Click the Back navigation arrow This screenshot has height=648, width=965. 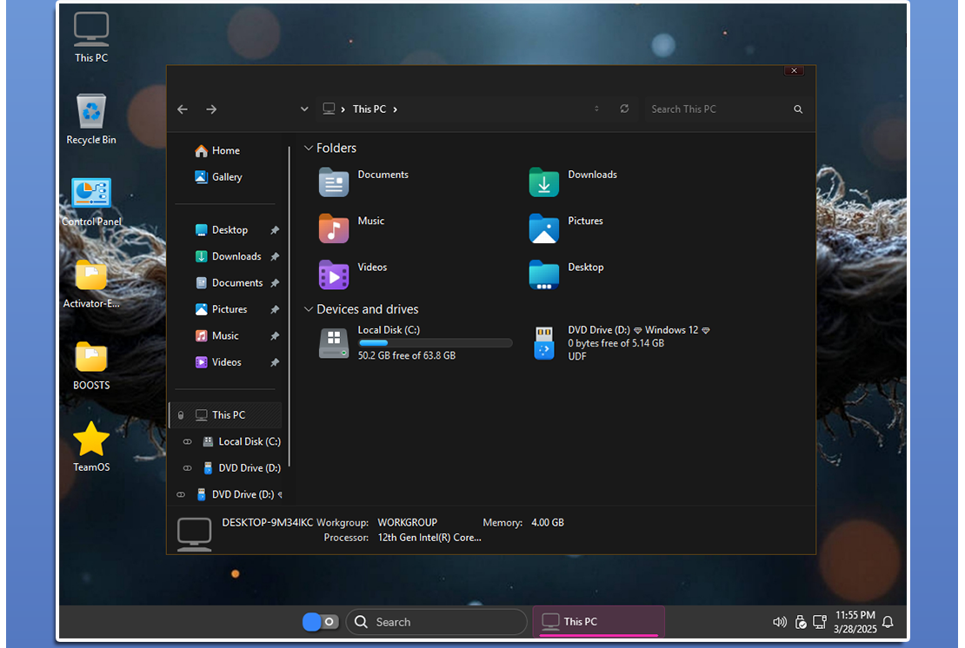pyautogui.click(x=183, y=109)
